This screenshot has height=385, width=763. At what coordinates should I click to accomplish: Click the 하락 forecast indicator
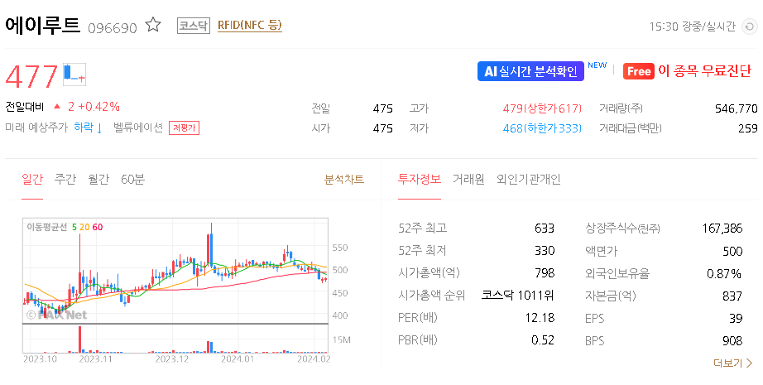88,128
